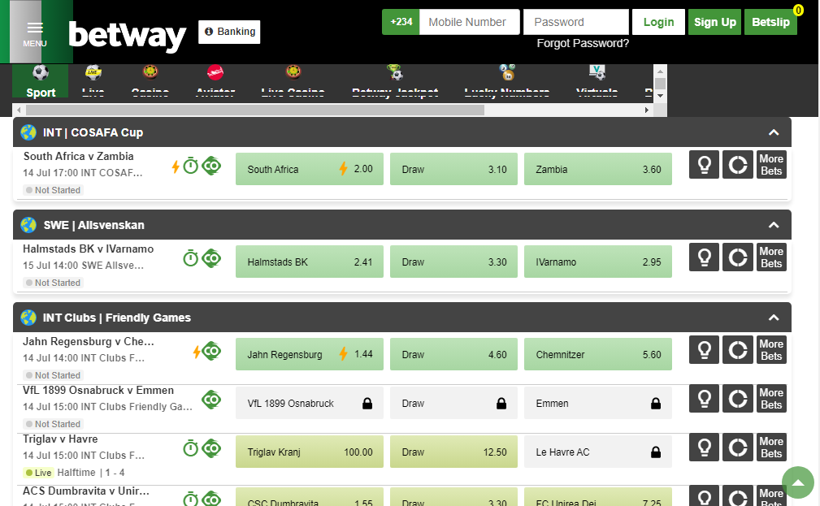Pick Draw 12.50 in Triglav match

pos(453,452)
